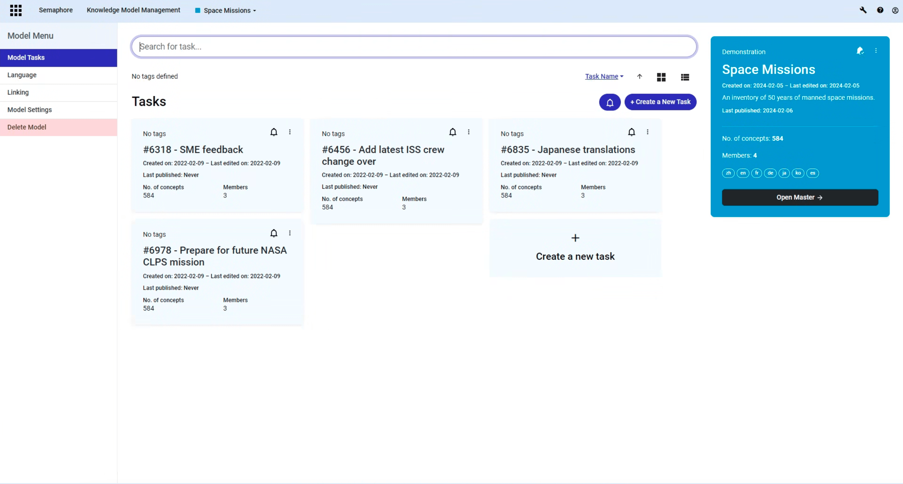Open the Space Missions card options menu
Screen dimensions: 903x484
pos(876,51)
